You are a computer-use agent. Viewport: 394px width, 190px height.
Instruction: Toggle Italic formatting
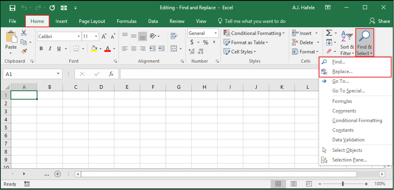pos(50,49)
